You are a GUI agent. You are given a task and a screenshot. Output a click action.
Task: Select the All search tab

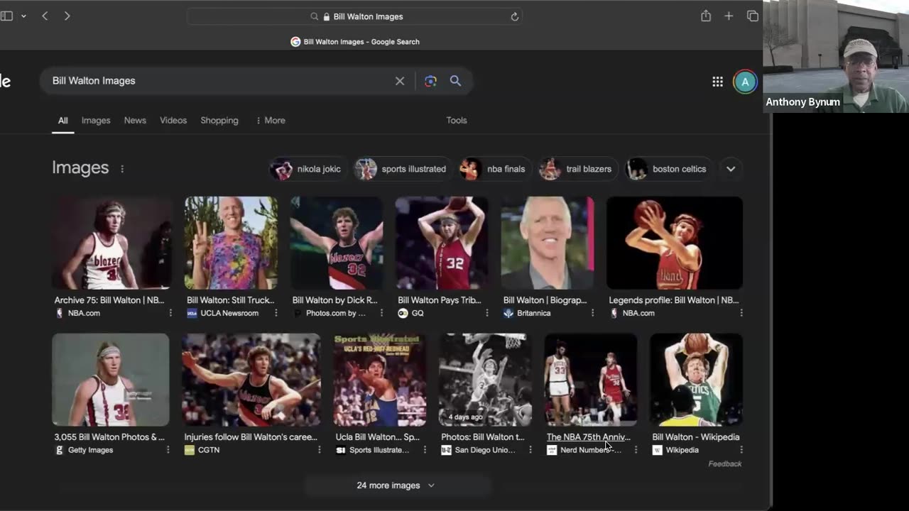(62, 121)
